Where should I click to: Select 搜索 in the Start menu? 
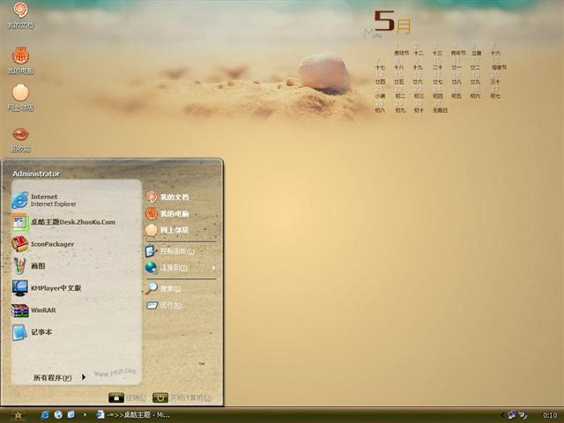click(169, 288)
